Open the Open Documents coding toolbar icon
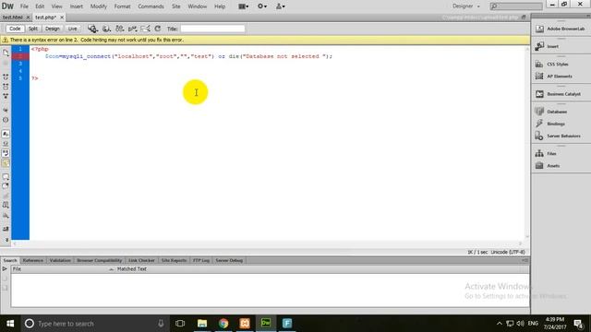Image resolution: width=591 pixels, height=332 pixels. [x=6, y=53]
